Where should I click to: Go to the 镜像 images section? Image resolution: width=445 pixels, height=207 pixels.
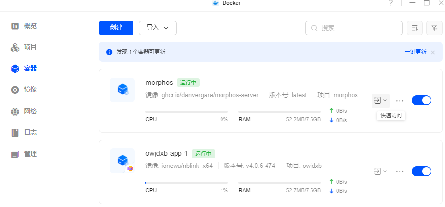point(24,90)
